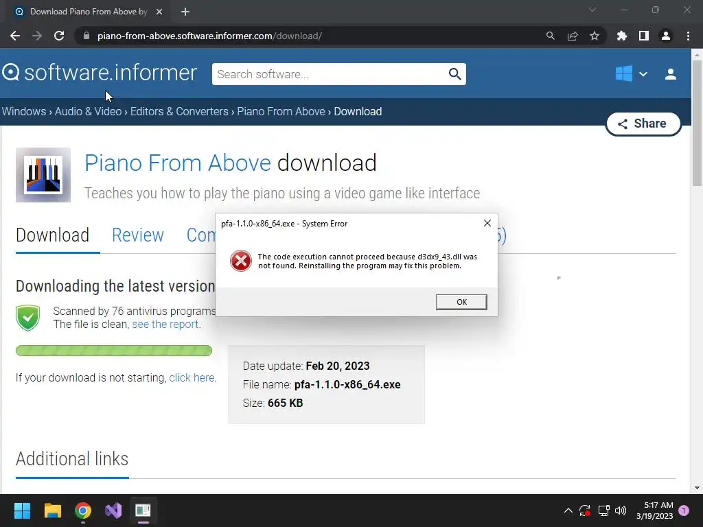Click the Additional links heading
The image size is (703, 527).
tap(72, 459)
